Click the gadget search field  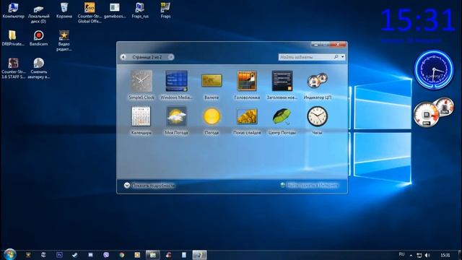[x=305, y=57]
